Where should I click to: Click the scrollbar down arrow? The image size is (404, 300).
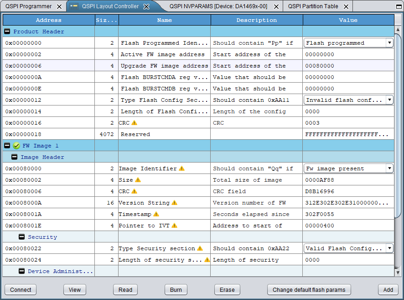[398, 273]
